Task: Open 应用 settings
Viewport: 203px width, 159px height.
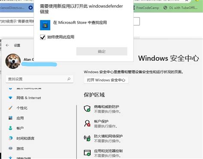Action: coord(20,118)
